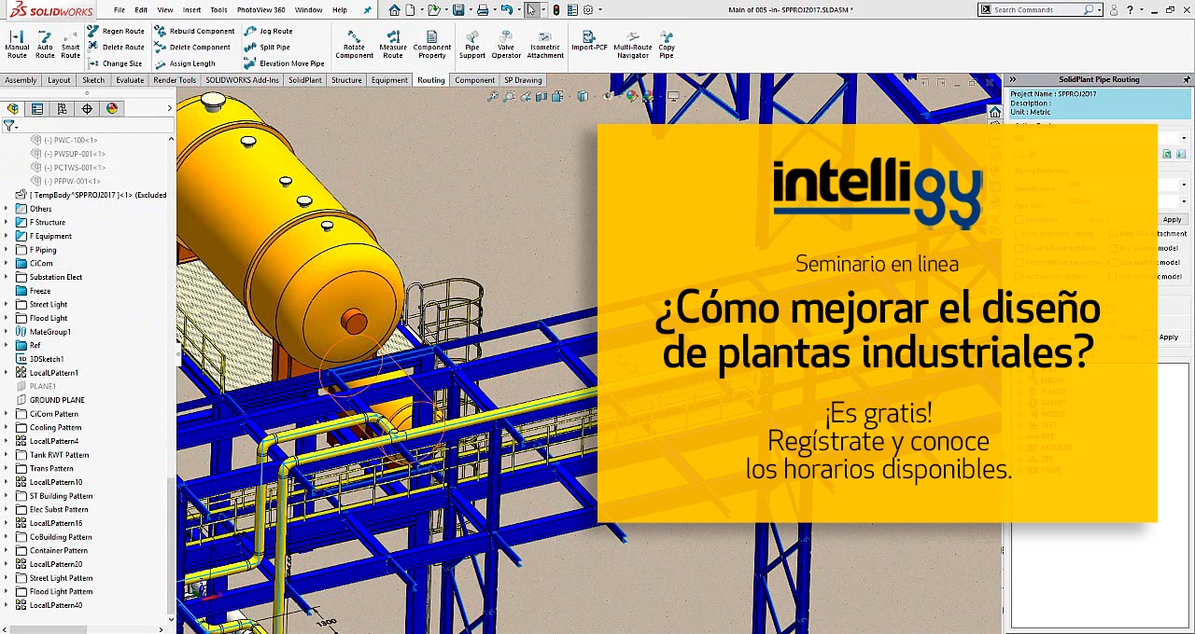Image resolution: width=1195 pixels, height=634 pixels.
Task: Open Component Property
Action: (432, 44)
